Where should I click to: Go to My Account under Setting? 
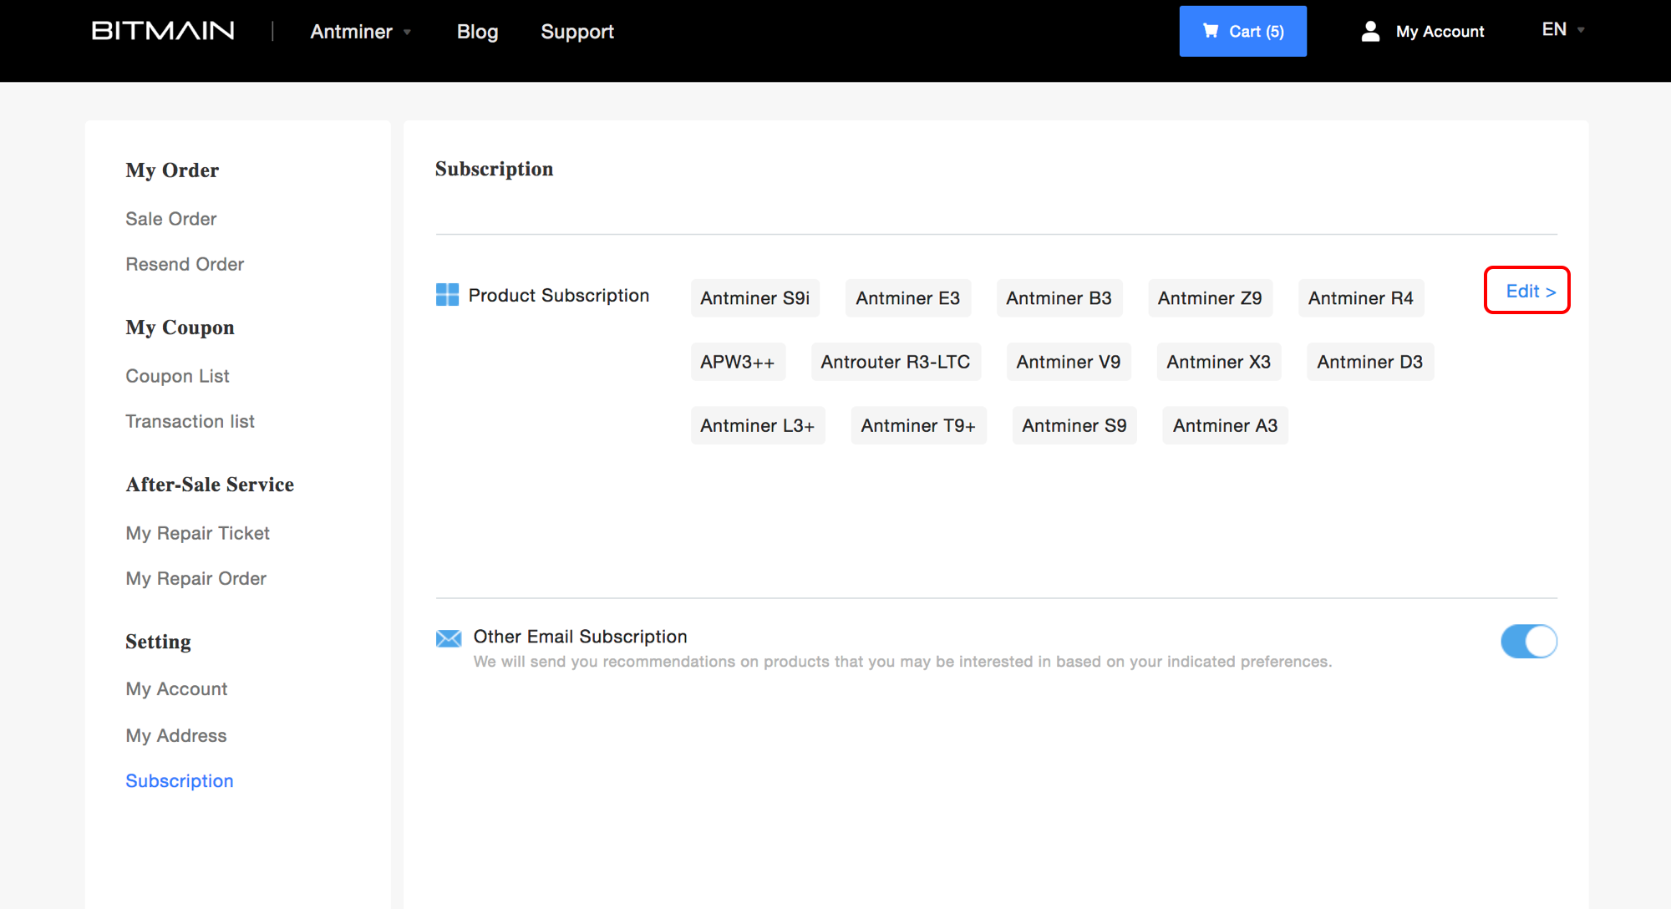pos(176,688)
